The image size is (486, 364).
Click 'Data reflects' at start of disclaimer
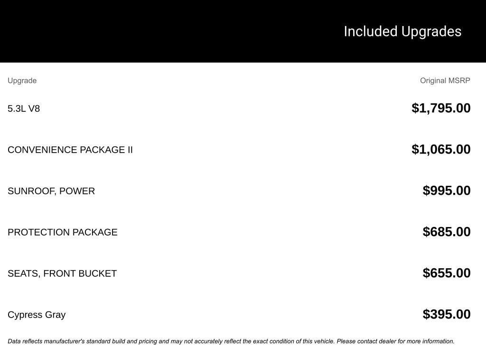[25, 341]
